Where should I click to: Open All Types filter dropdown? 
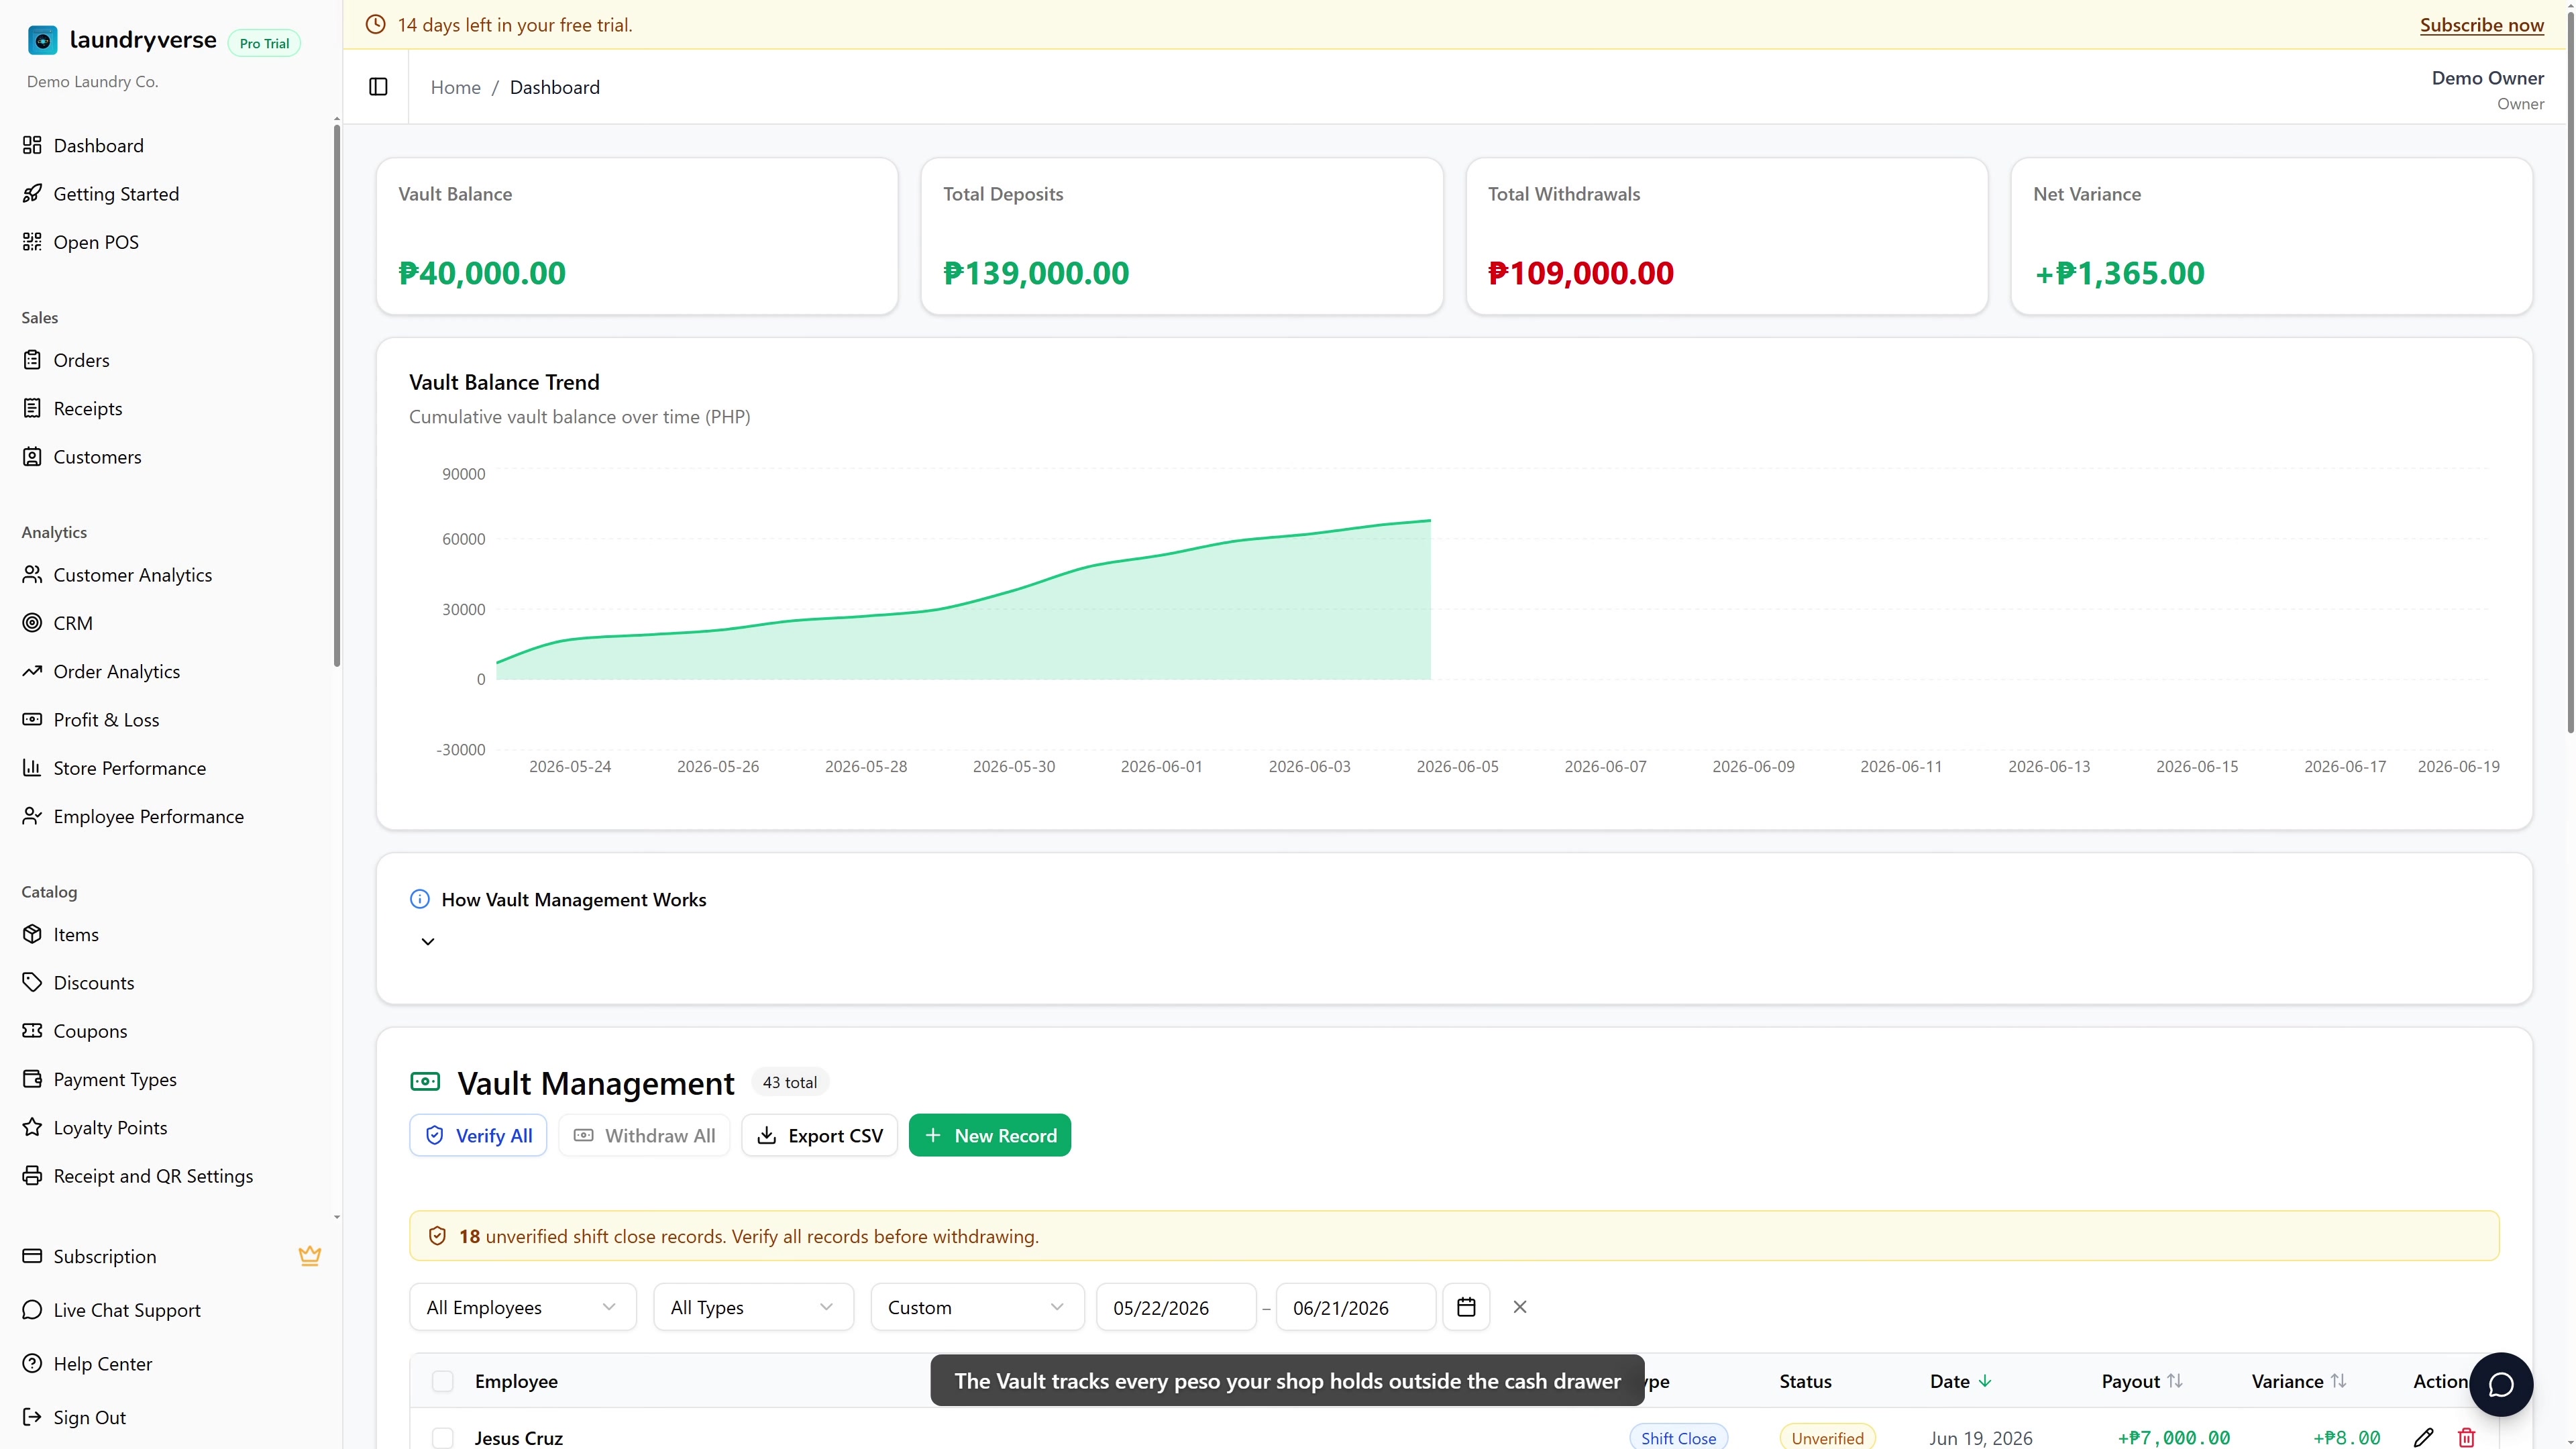[753, 1307]
